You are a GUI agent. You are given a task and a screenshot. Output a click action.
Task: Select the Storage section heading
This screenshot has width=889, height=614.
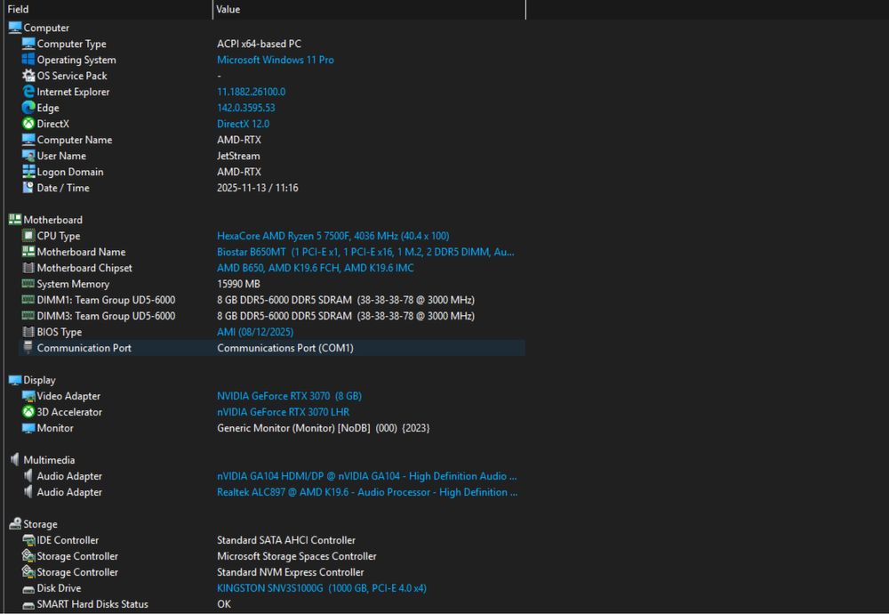coord(40,524)
